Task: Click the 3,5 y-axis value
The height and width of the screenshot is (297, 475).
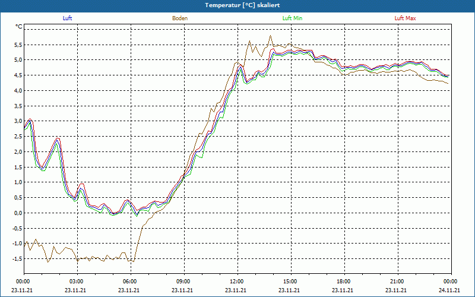Action: tap(18, 106)
